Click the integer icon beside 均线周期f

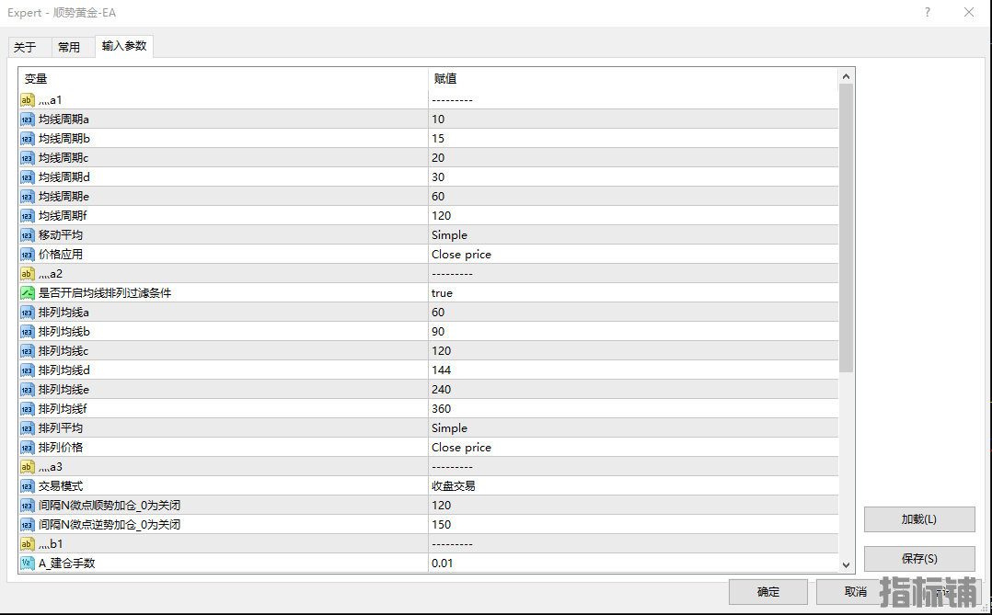point(28,215)
